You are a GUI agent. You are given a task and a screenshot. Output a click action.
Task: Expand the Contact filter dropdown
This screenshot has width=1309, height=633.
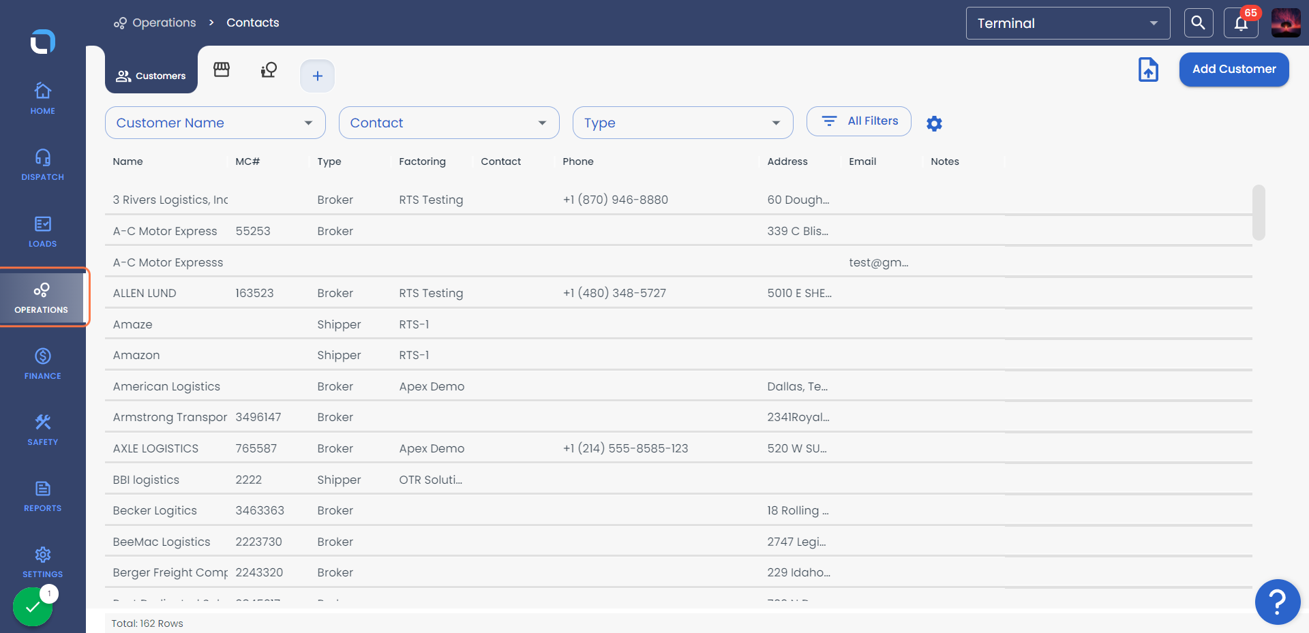449,123
